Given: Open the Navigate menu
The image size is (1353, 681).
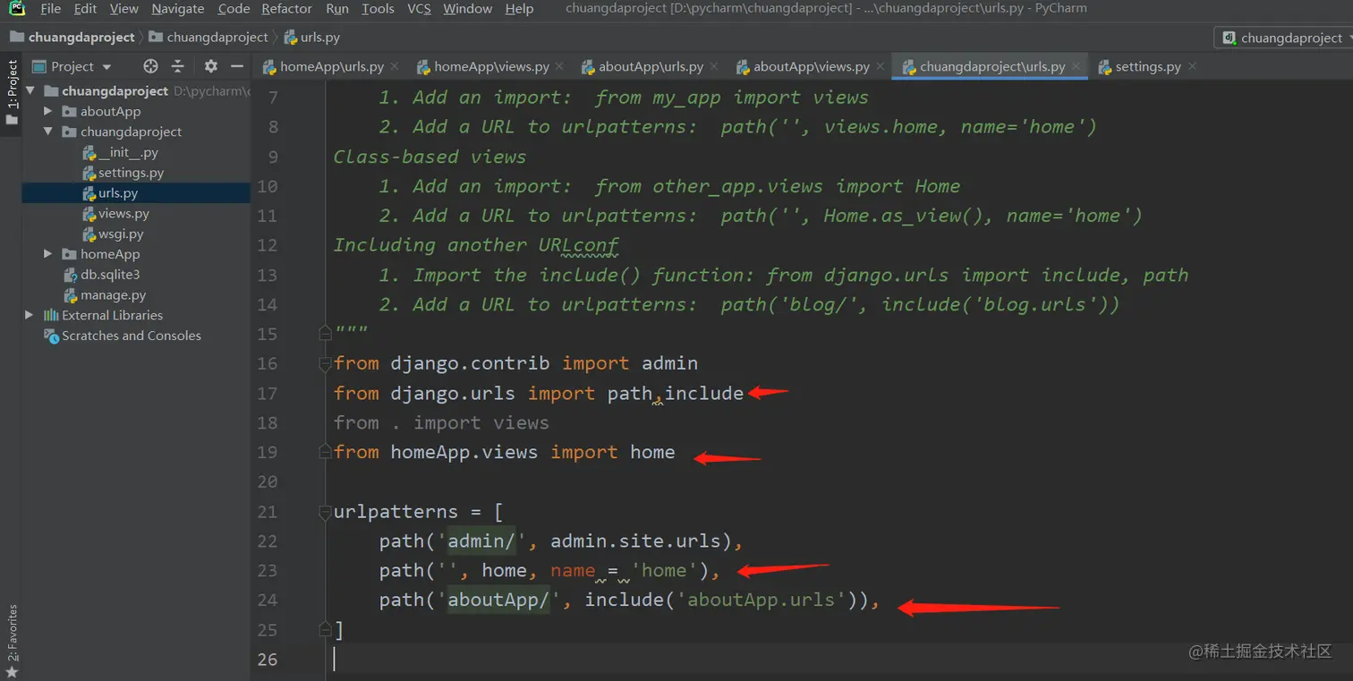Looking at the screenshot, I should click(178, 9).
